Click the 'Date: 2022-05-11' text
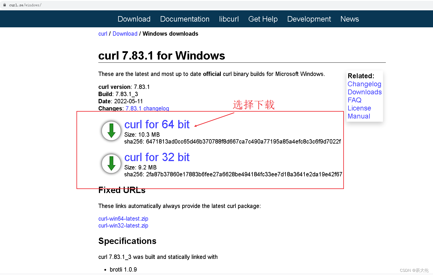The height and width of the screenshot is (275, 433). tap(120, 101)
